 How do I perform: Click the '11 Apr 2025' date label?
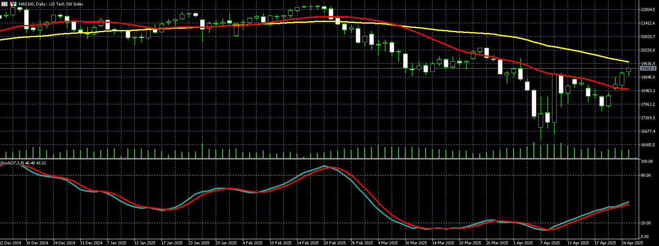(579, 243)
